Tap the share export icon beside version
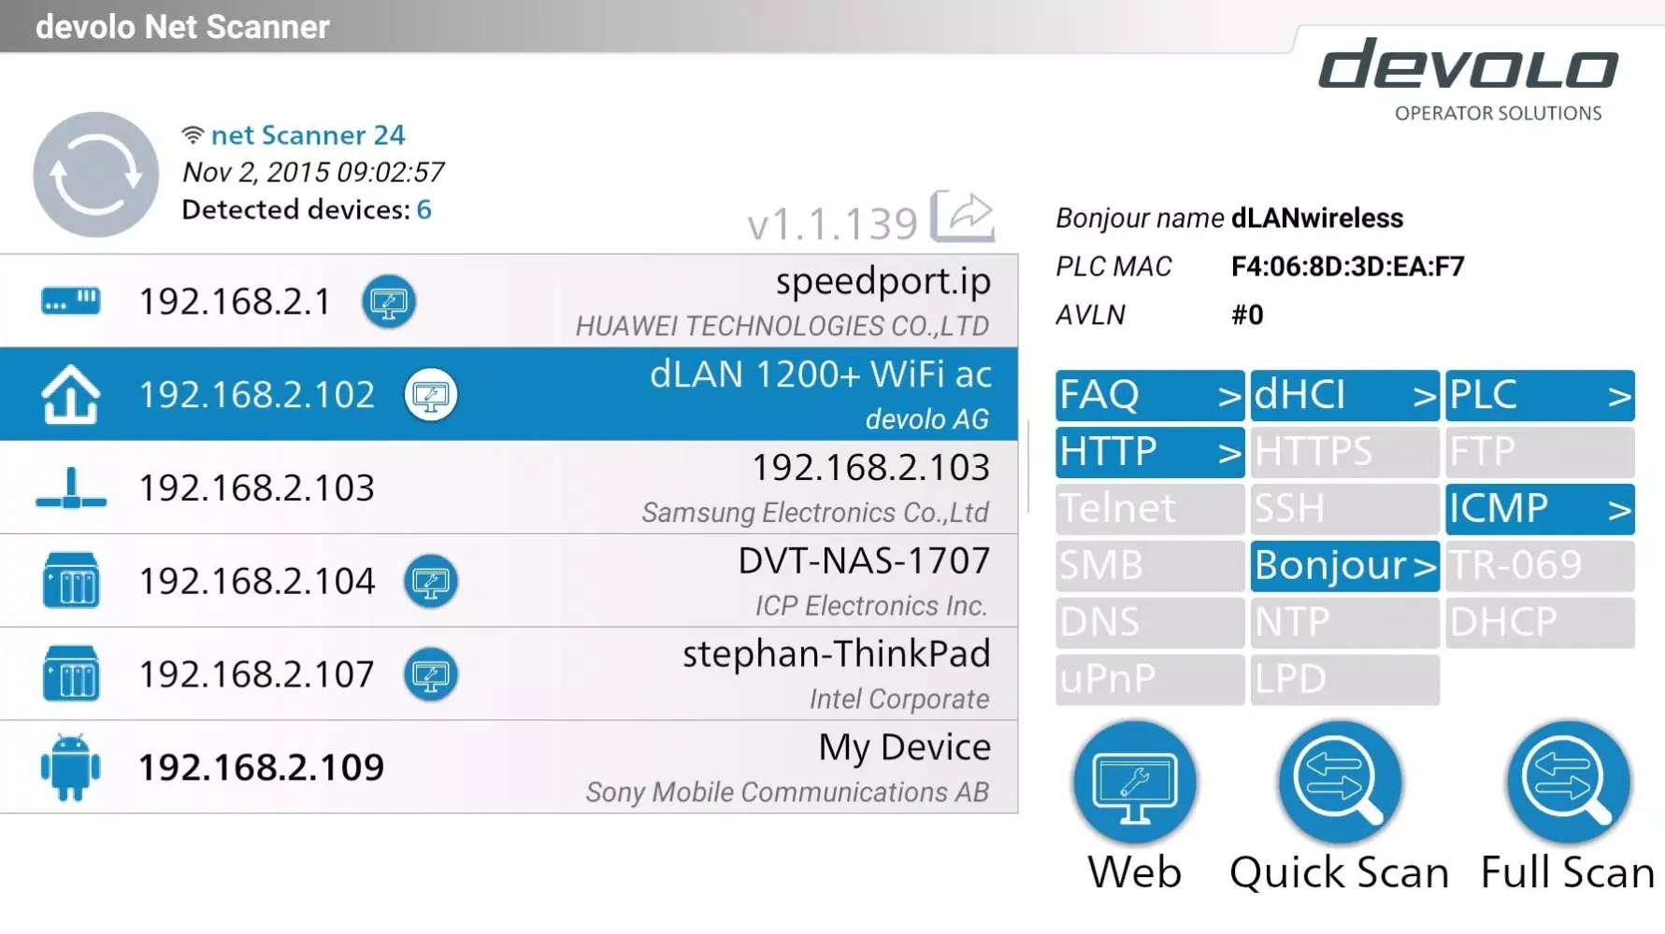The height and width of the screenshot is (934, 1665). (963, 217)
